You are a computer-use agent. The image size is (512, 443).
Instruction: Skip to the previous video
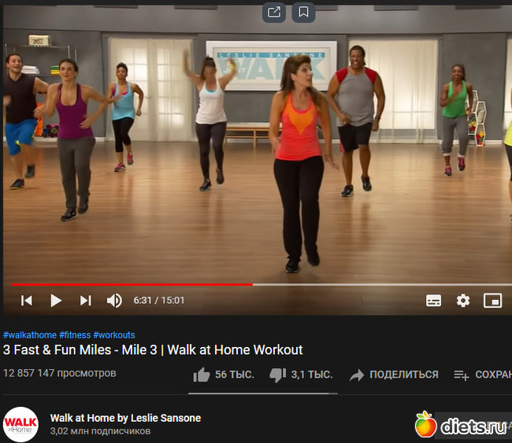(x=27, y=301)
